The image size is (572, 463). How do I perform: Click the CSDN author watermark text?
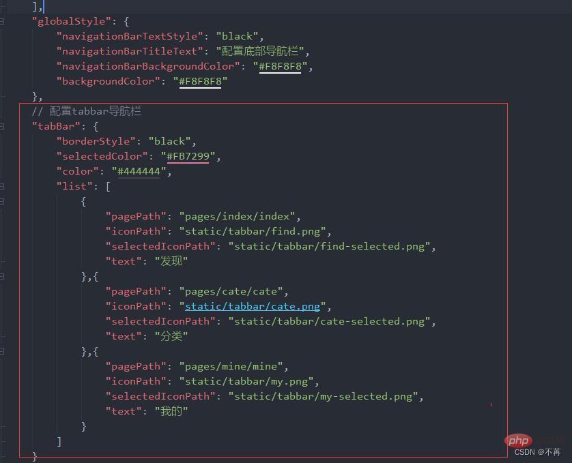(x=537, y=452)
